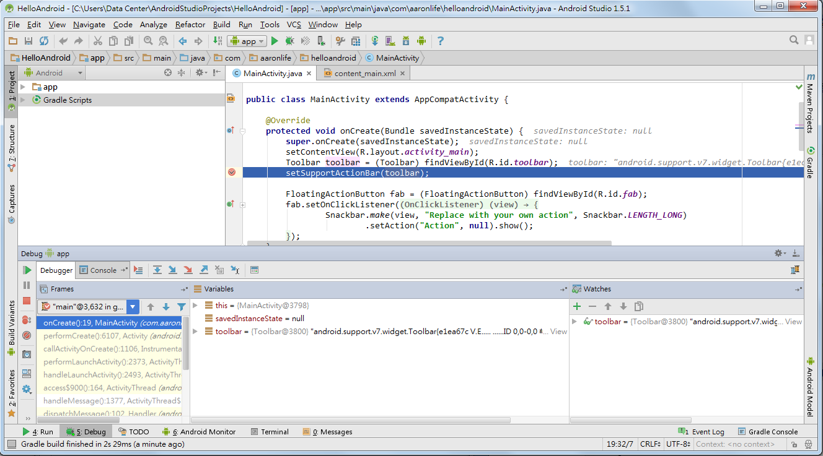Open the AVD Manager icon

pos(390,41)
